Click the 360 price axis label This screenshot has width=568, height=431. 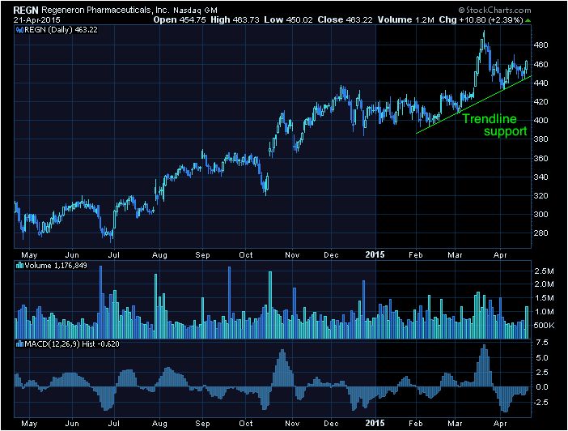pyautogui.click(x=540, y=159)
